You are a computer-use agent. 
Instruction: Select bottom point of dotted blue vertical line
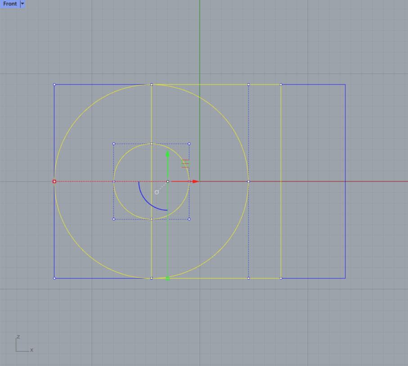[248, 278]
